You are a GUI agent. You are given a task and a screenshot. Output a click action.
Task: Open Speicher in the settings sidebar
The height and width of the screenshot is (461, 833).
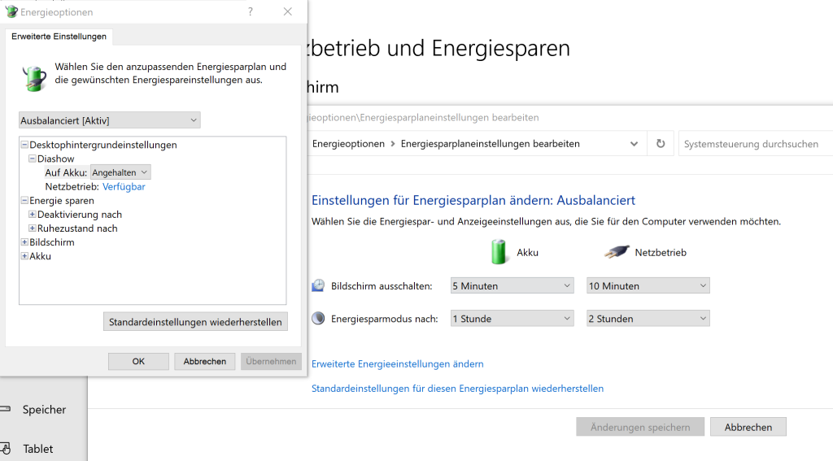(x=44, y=410)
